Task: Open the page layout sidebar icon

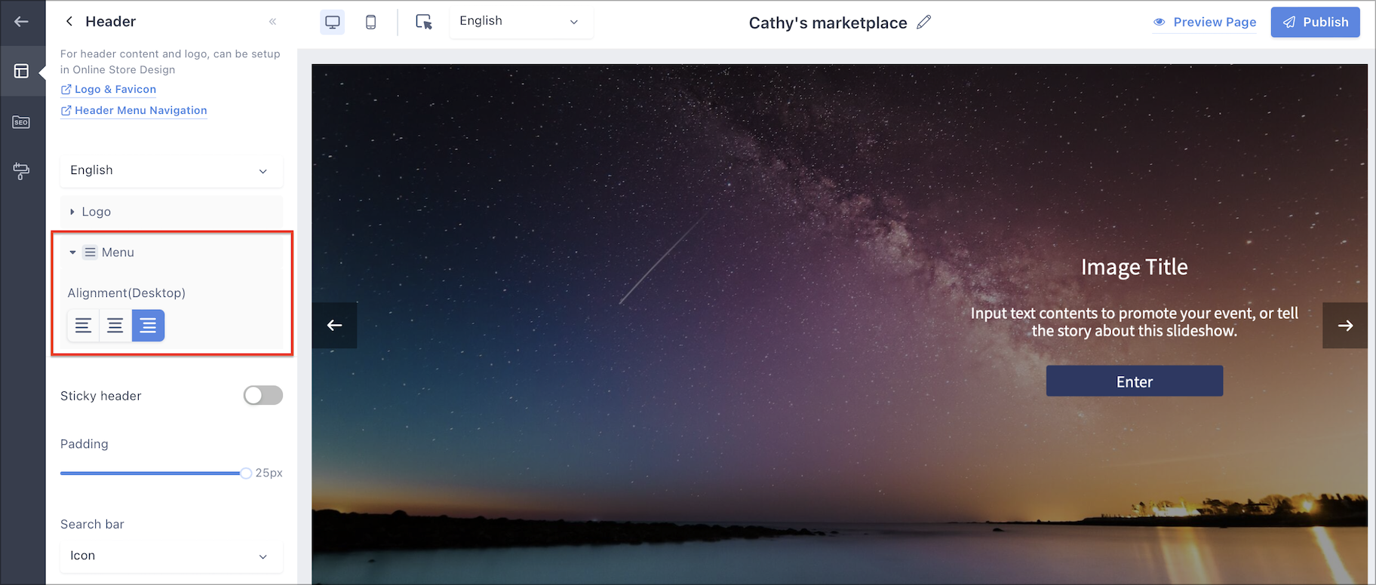Action: (x=21, y=71)
